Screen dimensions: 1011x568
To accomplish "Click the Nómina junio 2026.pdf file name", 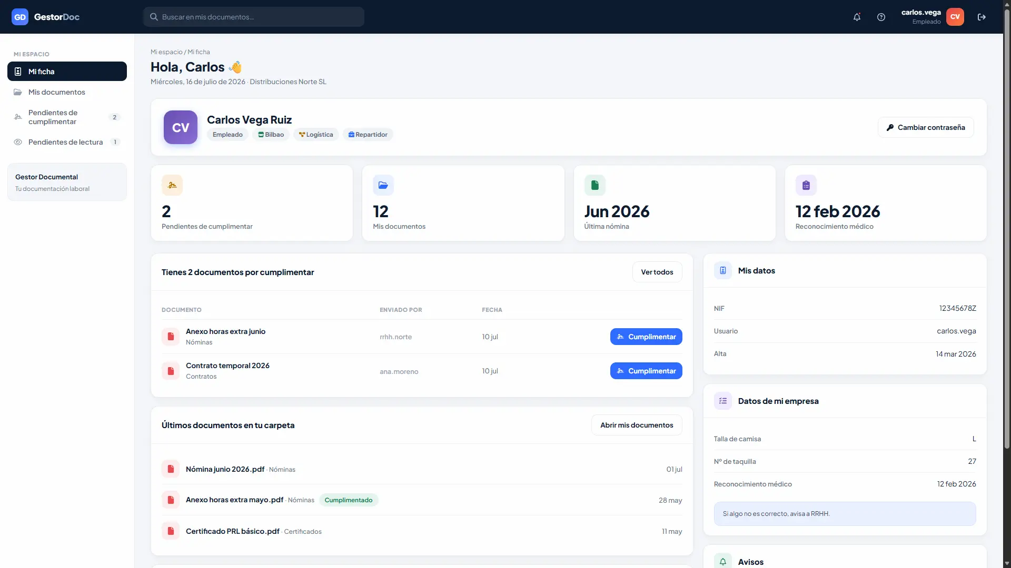I will pos(225,469).
